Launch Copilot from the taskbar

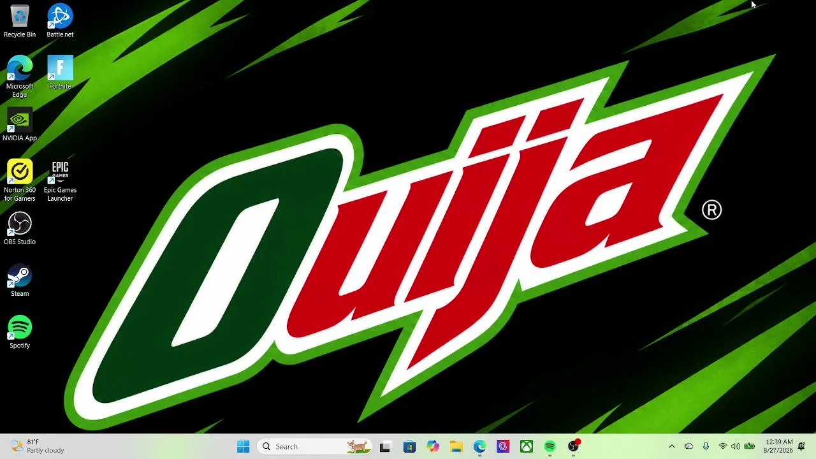433,447
